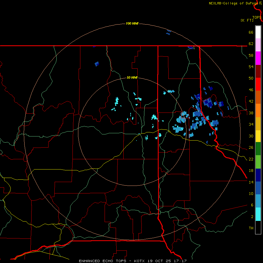Click the 42 legend value label

[x=251, y=101]
